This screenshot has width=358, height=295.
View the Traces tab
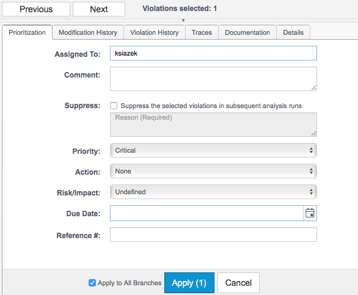(x=202, y=32)
